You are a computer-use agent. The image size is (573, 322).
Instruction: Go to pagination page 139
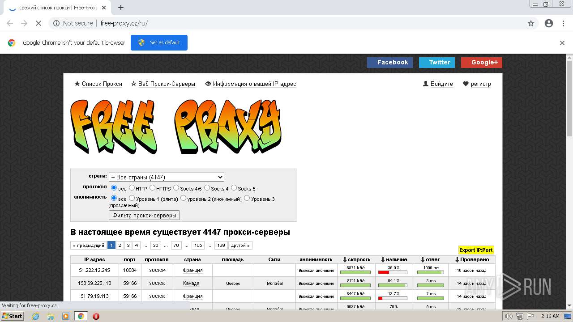coord(221,245)
